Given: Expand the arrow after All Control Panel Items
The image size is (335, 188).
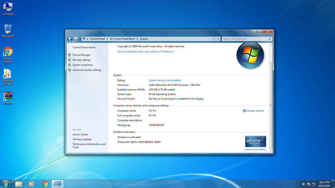Looking at the screenshot, I should click(137, 39).
